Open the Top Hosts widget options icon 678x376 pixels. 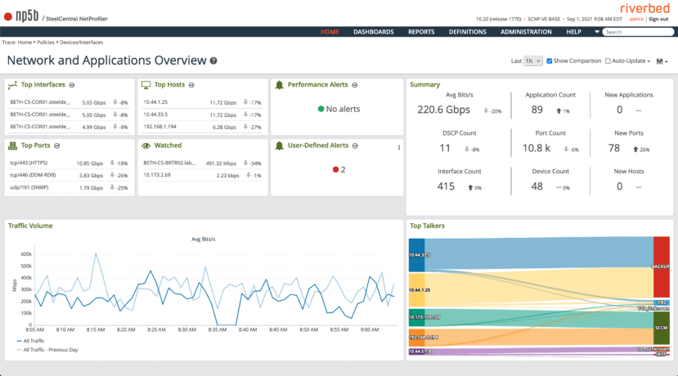[191, 85]
